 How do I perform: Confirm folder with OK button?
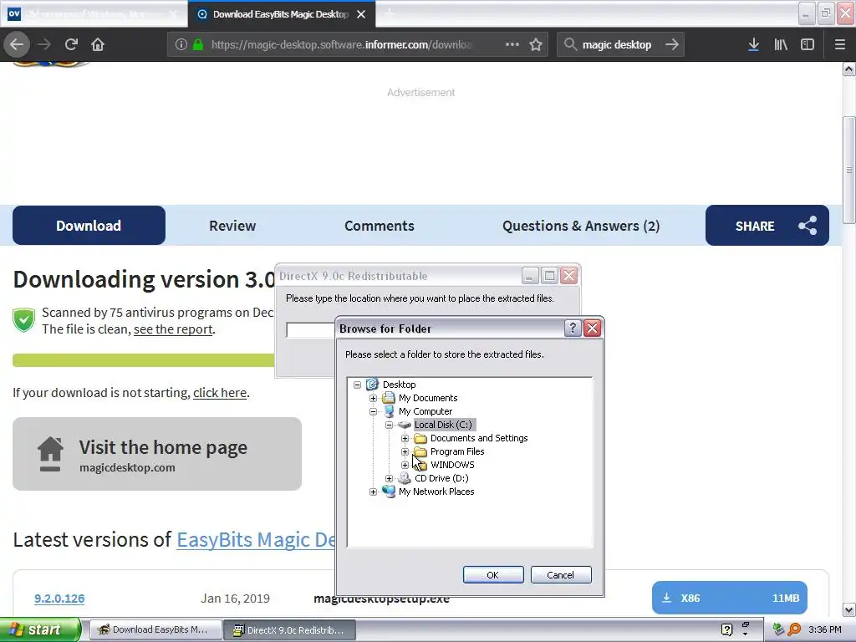pyautogui.click(x=493, y=575)
